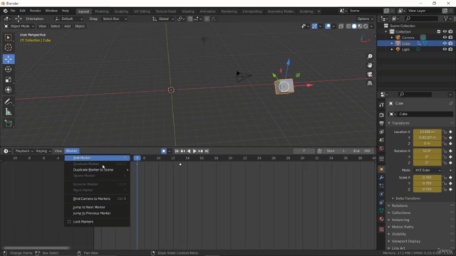Click the Cube object name field
The width and height of the screenshot is (456, 256).
(425, 114)
